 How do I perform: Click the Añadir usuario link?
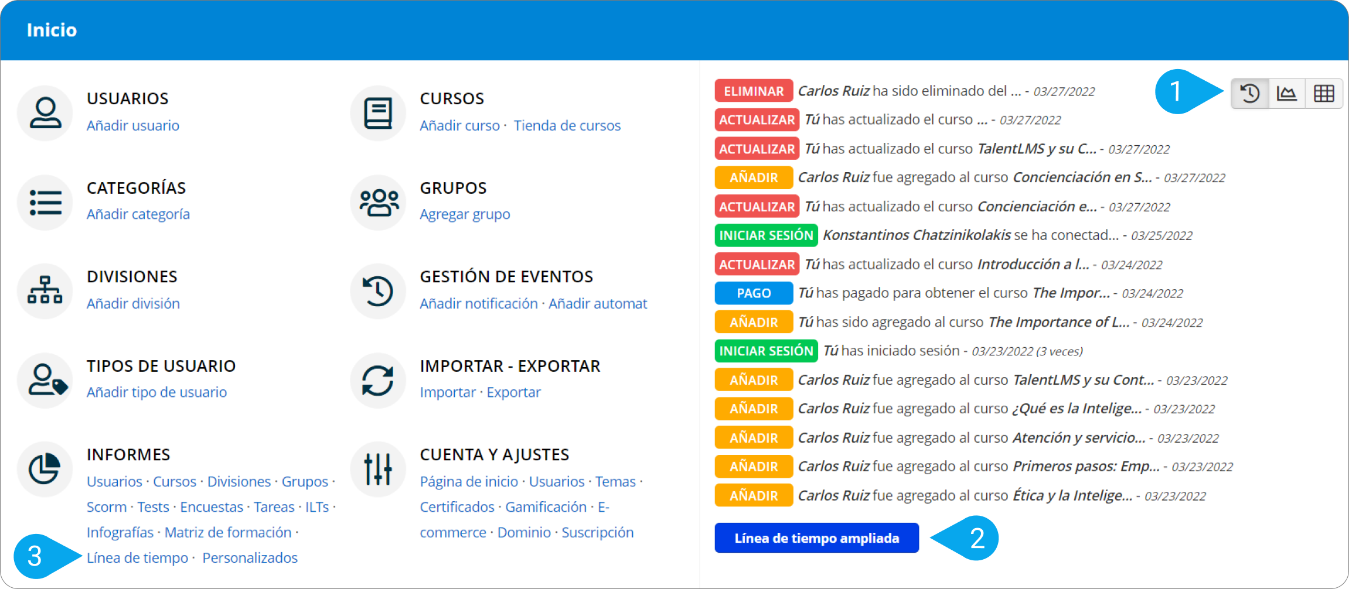(133, 125)
